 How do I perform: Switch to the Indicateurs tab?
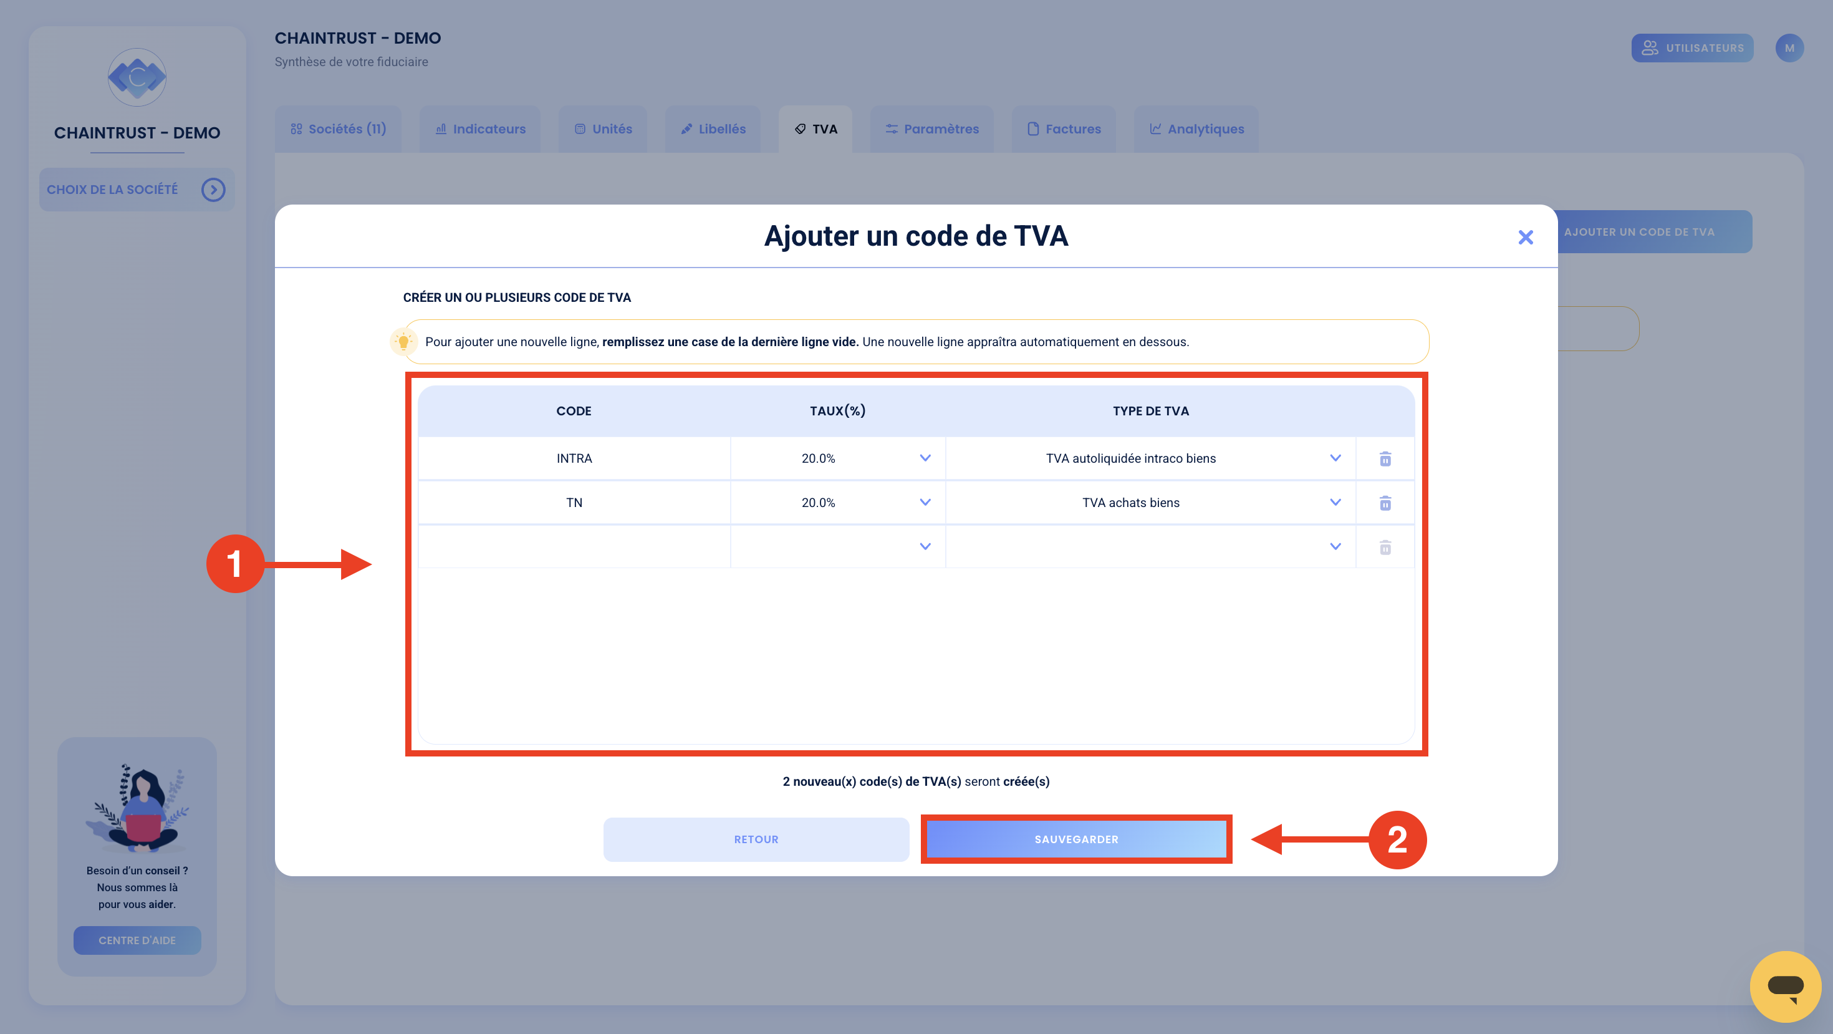pyautogui.click(x=480, y=129)
